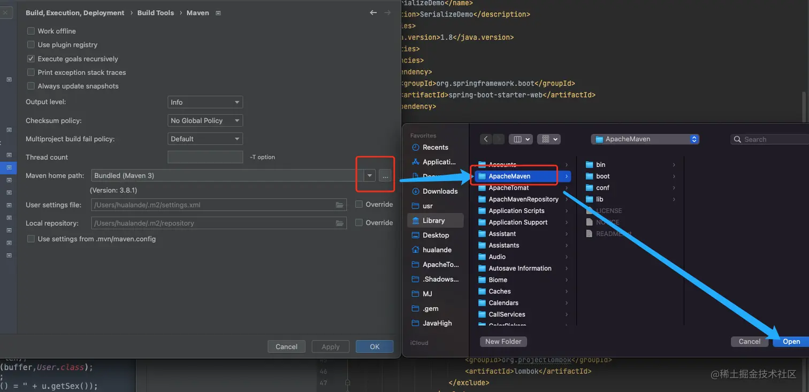
Task: Select the ApacheTomat folder row
Action: click(522, 188)
